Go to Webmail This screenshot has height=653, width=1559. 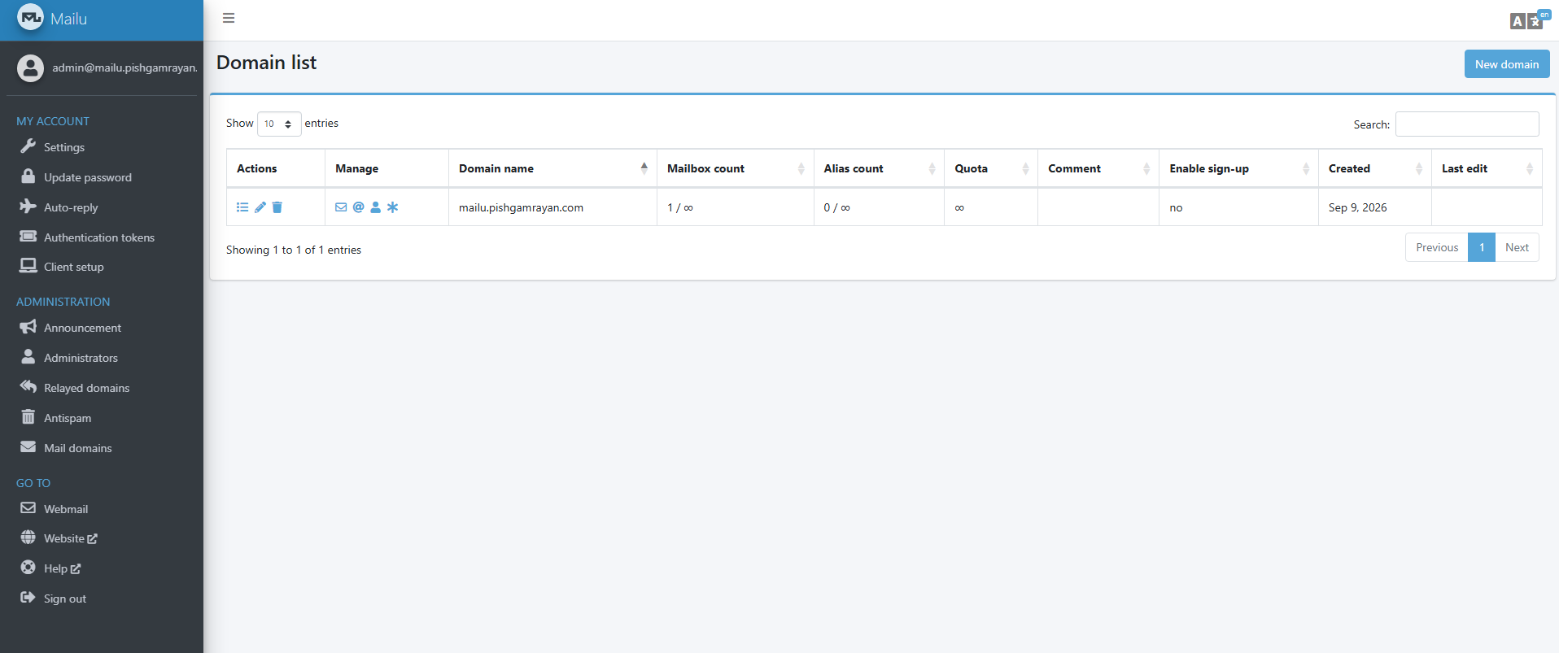pos(102,509)
